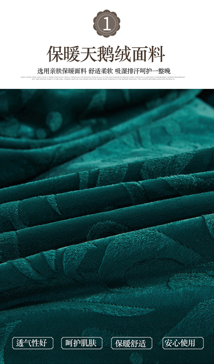Click the English line starting DONT KNOW HOW LONG
Image resolution: width=214 pixels, height=364 pixels.
coord(103,77)
